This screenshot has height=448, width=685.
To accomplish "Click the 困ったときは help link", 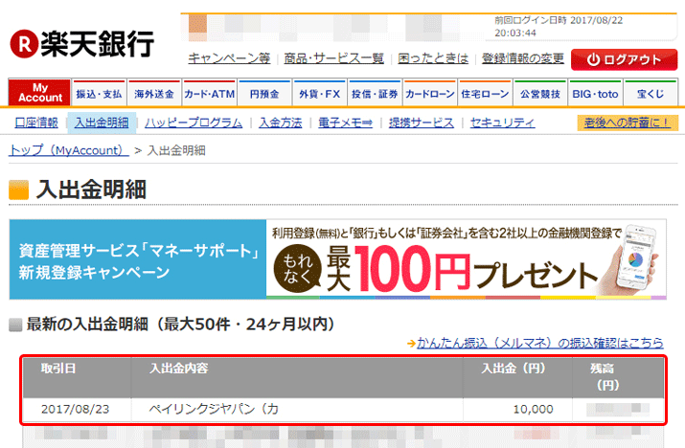I will [434, 58].
